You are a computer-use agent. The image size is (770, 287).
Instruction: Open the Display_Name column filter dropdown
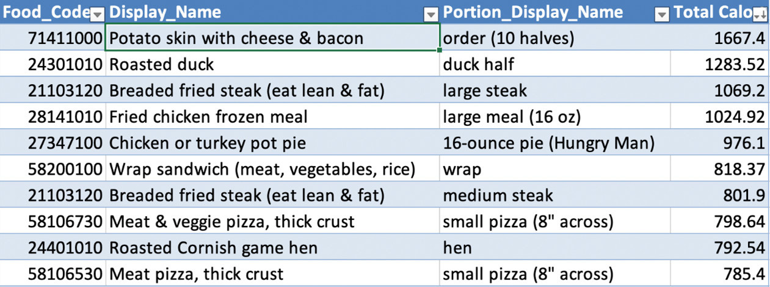point(431,14)
